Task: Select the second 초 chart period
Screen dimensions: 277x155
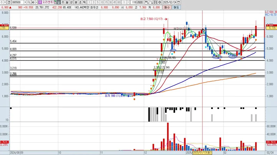Action: click(80, 2)
